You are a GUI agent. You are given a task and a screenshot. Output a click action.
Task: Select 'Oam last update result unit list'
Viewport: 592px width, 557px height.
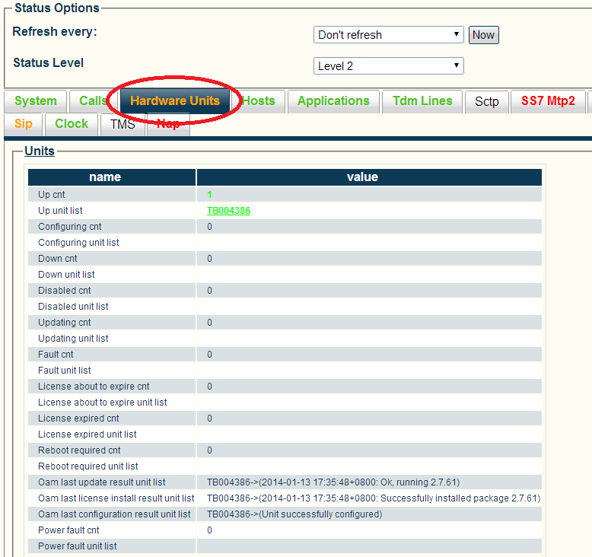click(101, 482)
